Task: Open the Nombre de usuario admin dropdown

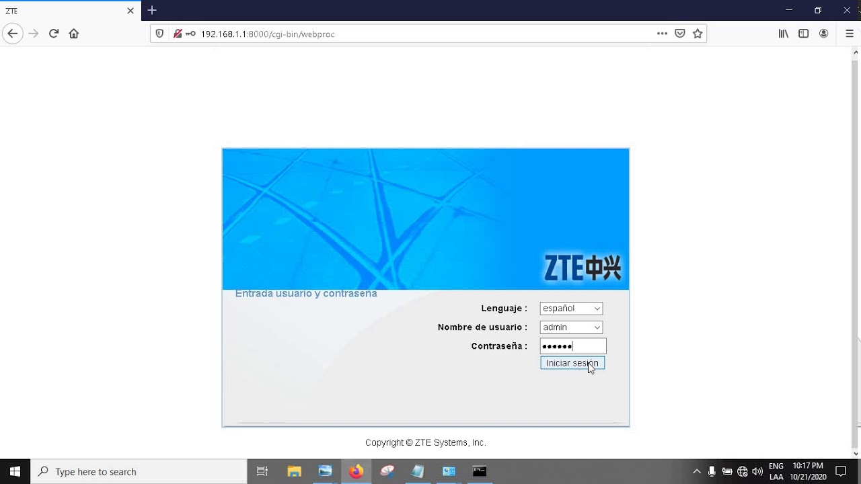Action: click(x=571, y=327)
